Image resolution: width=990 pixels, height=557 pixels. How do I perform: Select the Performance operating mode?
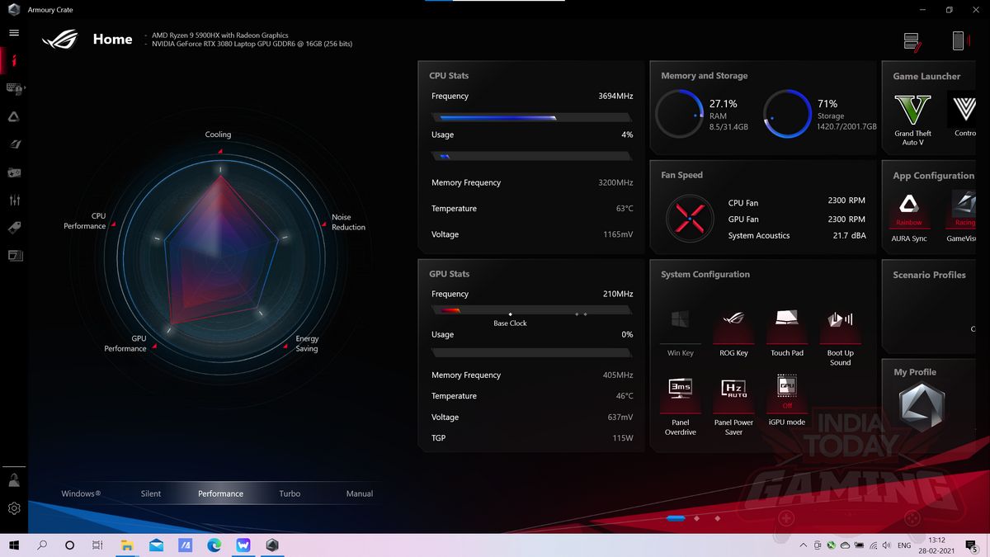(220, 493)
